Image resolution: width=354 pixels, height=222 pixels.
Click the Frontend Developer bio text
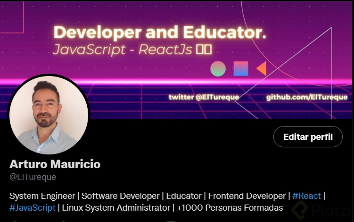[x=247, y=196]
